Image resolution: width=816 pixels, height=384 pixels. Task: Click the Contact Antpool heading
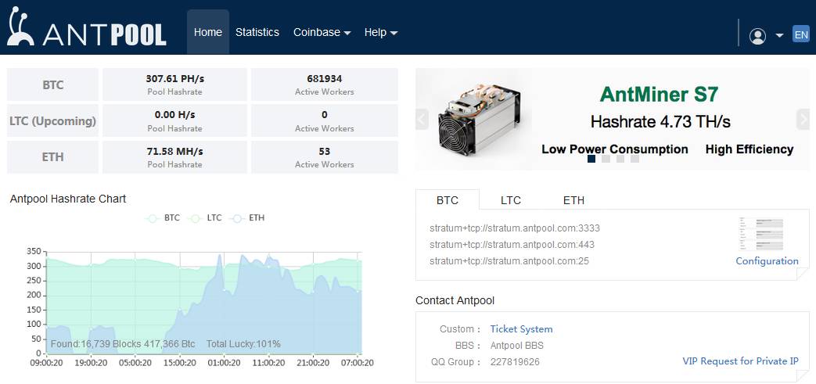coord(455,300)
